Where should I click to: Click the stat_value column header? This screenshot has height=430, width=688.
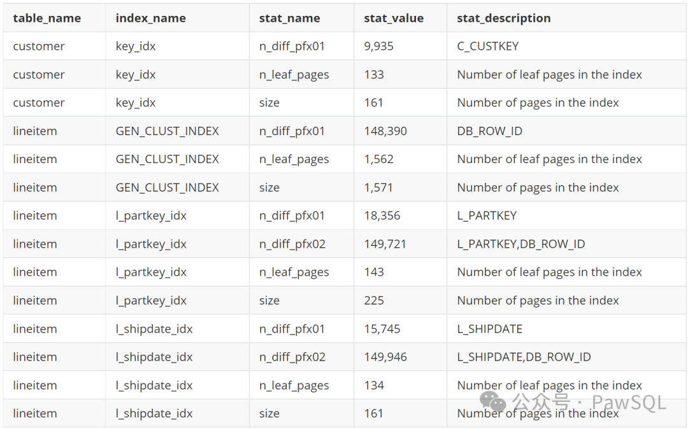(x=392, y=18)
